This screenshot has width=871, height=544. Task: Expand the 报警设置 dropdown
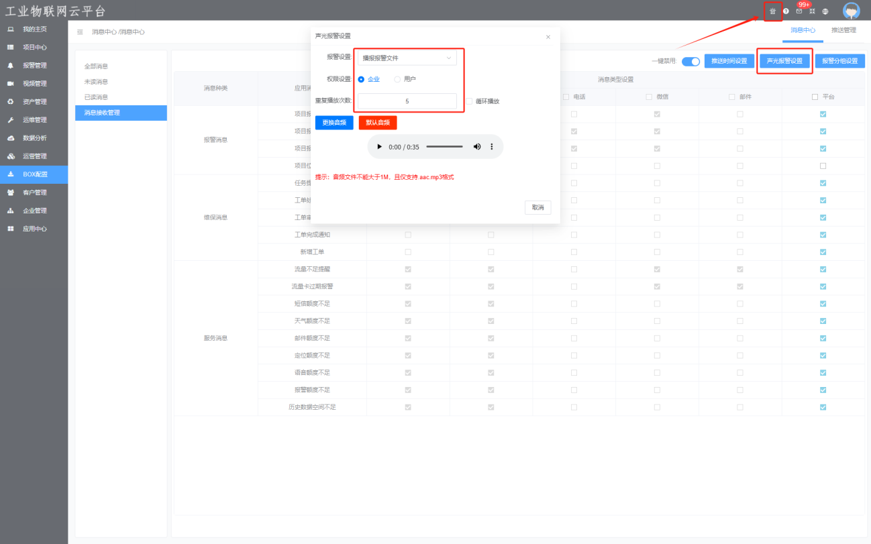click(407, 58)
